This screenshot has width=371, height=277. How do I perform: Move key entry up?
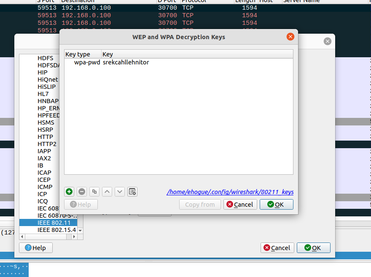coord(107,192)
